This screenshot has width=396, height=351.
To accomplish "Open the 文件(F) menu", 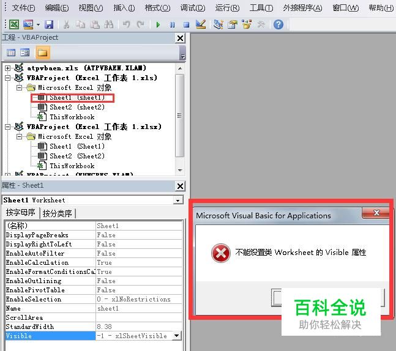I will click(23, 8).
